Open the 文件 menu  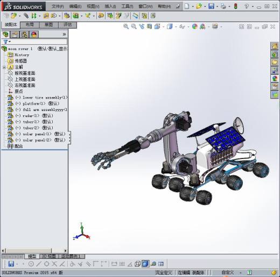pyautogui.click(x=58, y=6)
